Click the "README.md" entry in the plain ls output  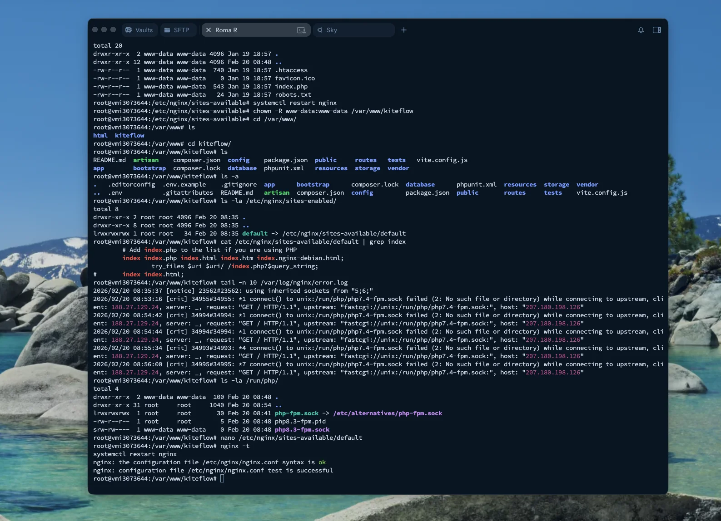(x=109, y=160)
